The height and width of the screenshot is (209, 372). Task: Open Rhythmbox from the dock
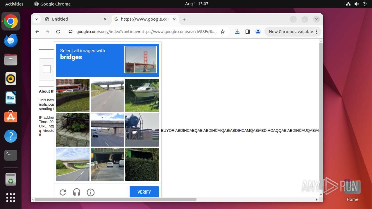pos(11,79)
